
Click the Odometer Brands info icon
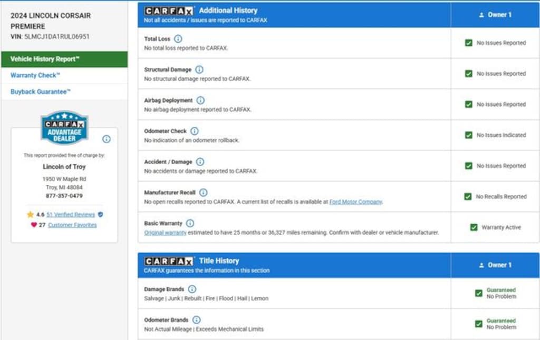coord(196,320)
